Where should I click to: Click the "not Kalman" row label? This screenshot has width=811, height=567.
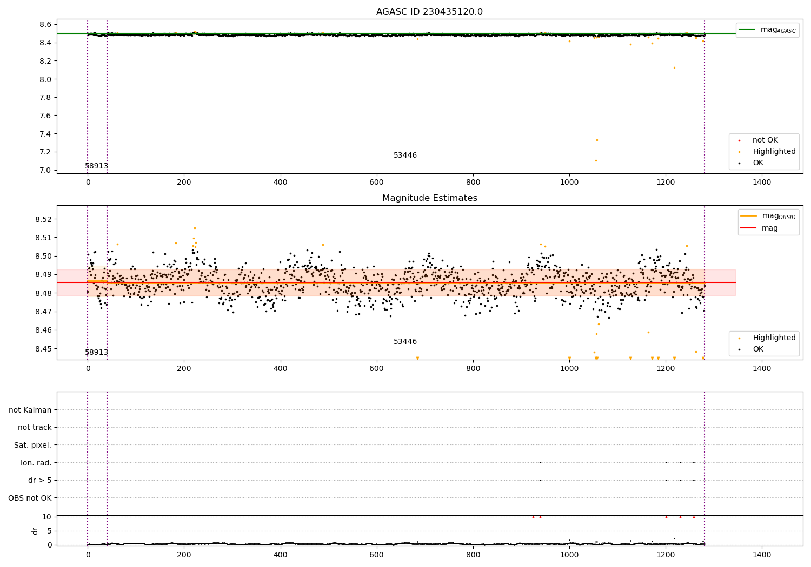click(x=30, y=410)
